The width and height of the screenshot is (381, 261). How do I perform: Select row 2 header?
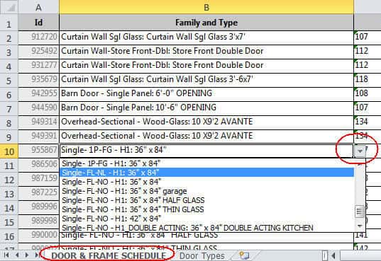click(x=9, y=38)
